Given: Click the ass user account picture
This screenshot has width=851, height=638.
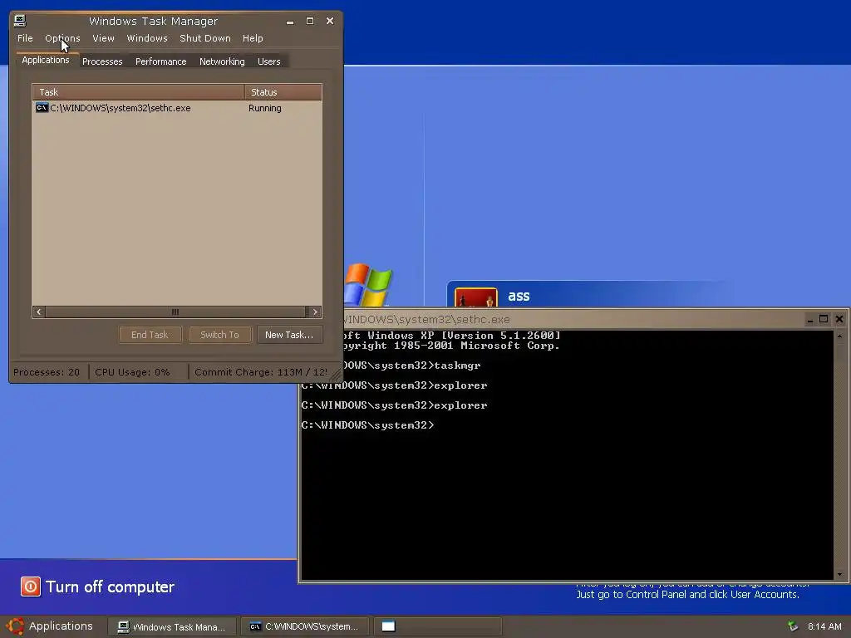Looking at the screenshot, I should (475, 298).
